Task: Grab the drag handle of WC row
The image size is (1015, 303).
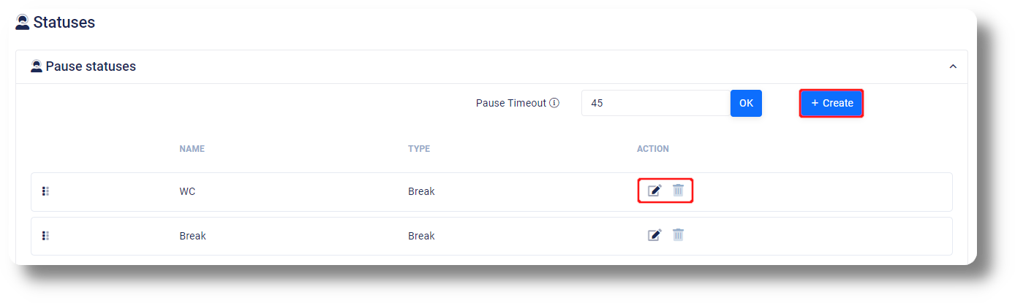Action: 45,191
